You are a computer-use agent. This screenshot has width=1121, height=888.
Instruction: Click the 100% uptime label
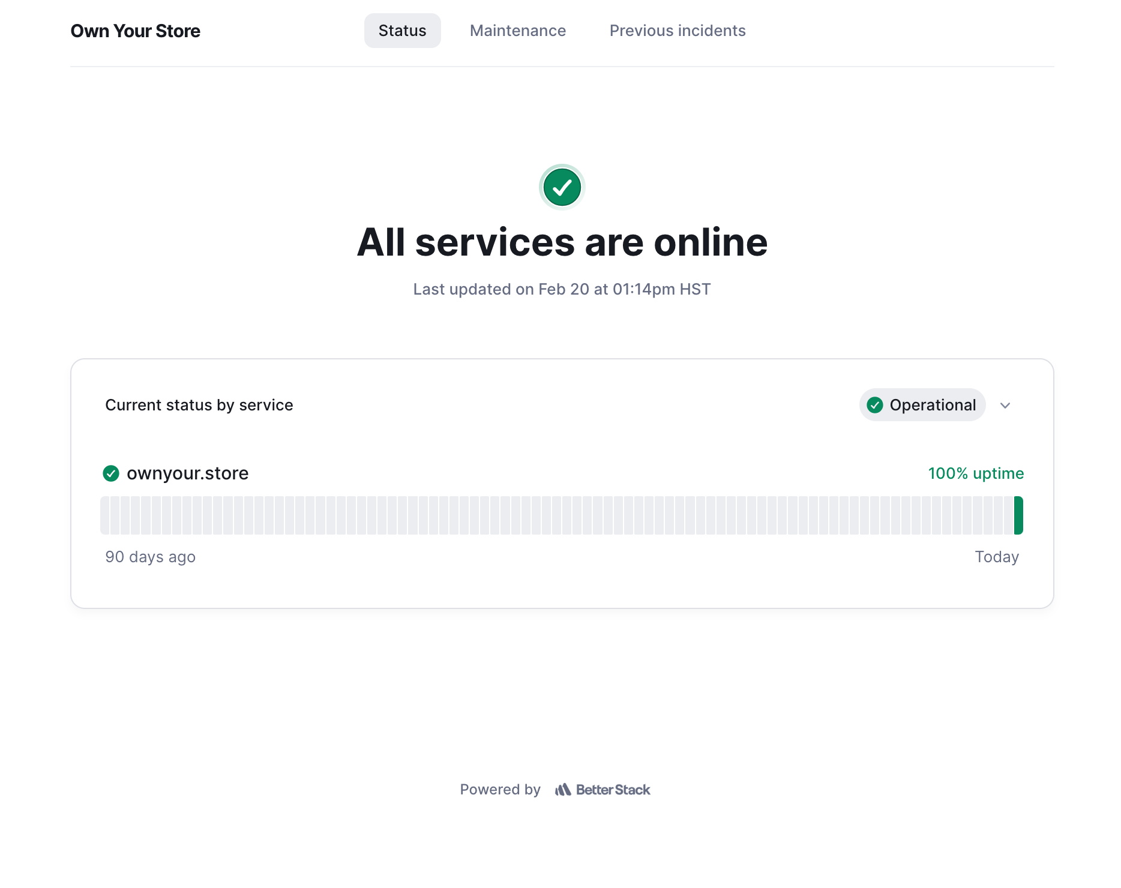975,473
